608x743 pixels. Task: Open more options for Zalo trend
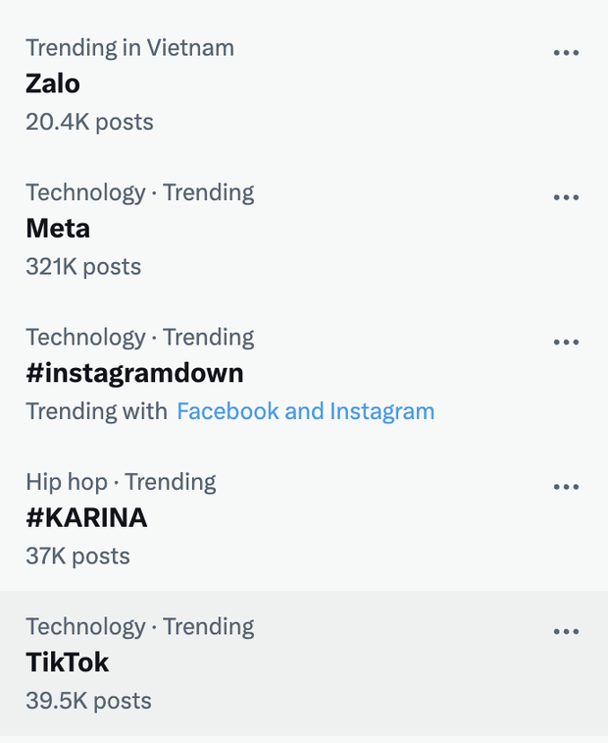[x=566, y=53]
